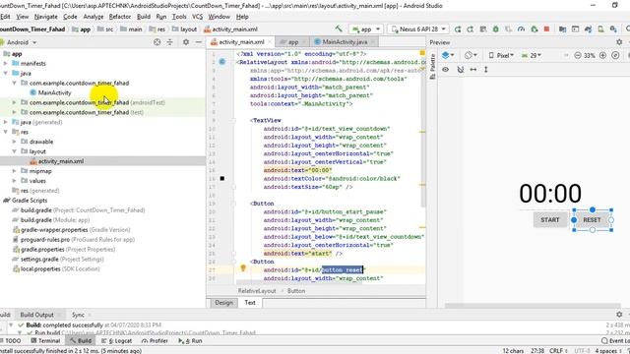Open the app run configuration dropdown
This screenshot has height=354, width=630.
click(365, 29)
